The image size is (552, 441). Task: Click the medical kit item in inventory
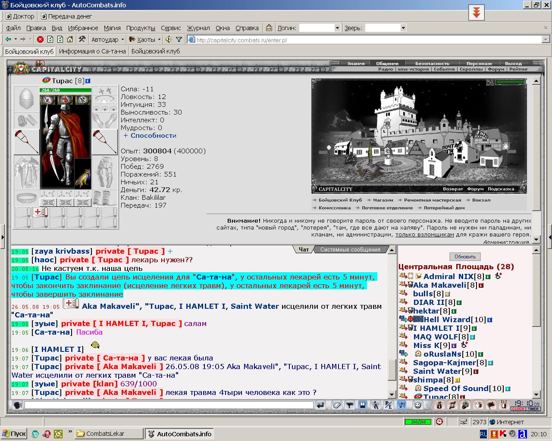pos(39,212)
